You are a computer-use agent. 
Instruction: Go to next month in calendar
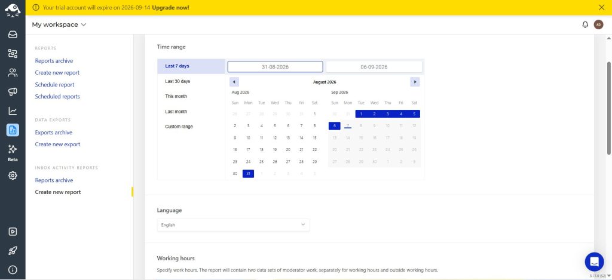click(415, 82)
